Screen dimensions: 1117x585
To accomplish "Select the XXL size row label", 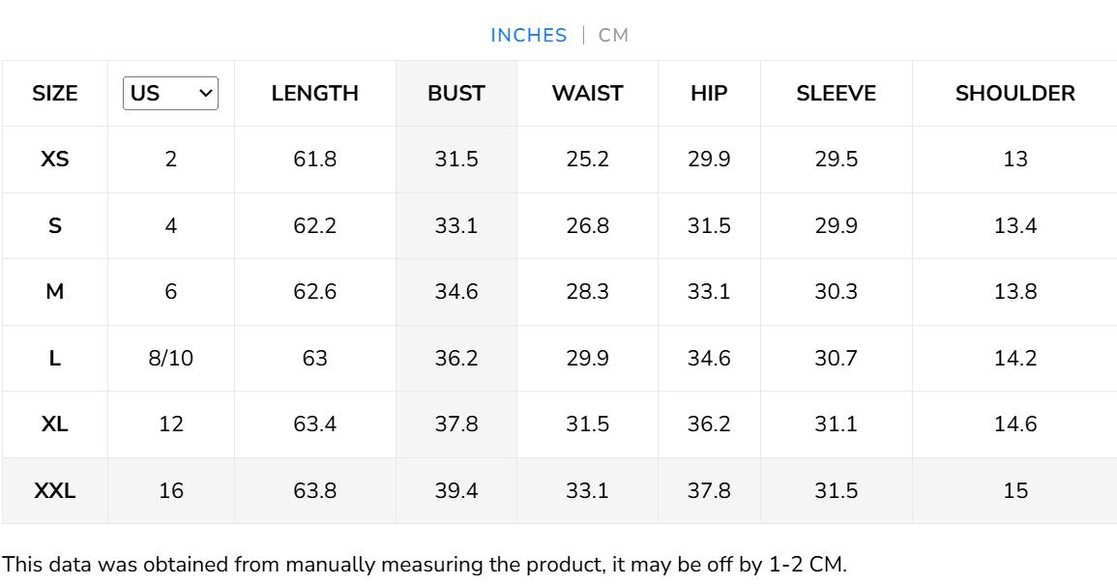I will point(55,491).
